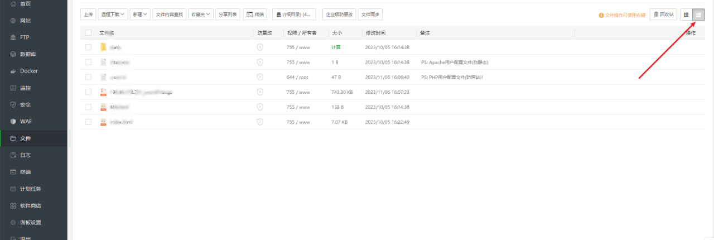Click archive icon of 743.30 KB row
714x240 pixels.
[103, 92]
